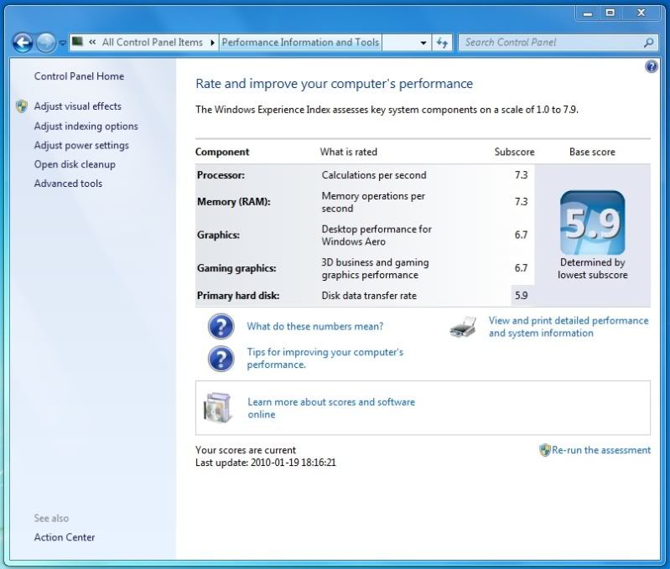Click the Last update timestamp text
Screen dimensions: 670x569
point(265,463)
